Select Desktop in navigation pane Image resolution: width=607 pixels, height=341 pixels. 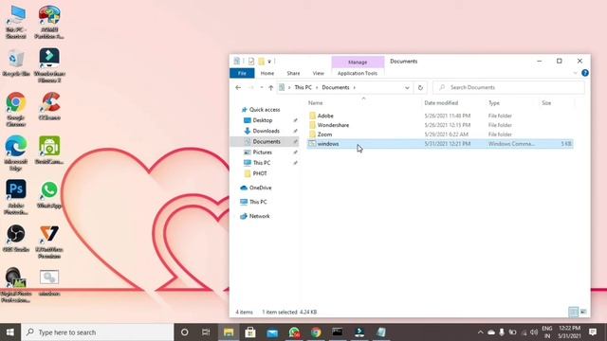[x=263, y=120]
